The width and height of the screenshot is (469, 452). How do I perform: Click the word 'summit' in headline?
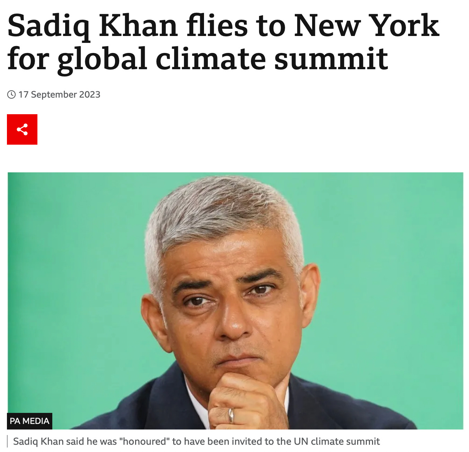pos(331,59)
